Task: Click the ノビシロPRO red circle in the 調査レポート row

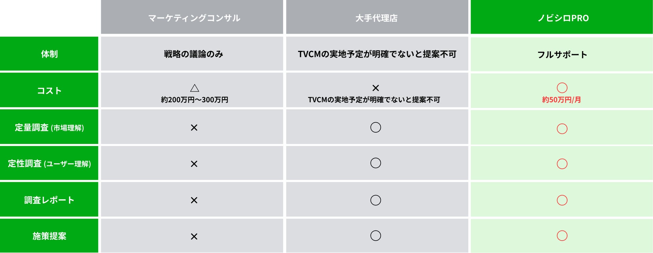Action: tap(562, 200)
